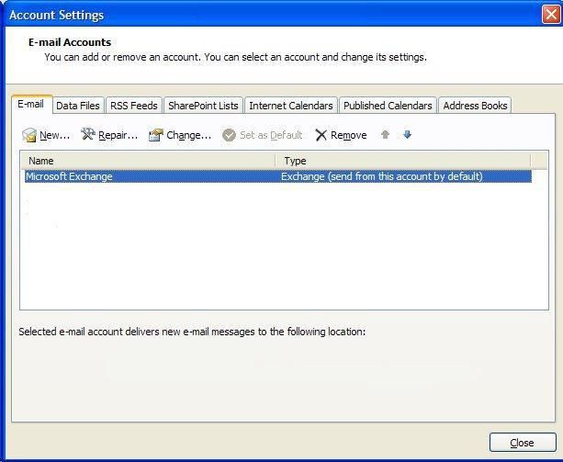
Task: Open the RSS Feeds tab
Action: click(133, 106)
